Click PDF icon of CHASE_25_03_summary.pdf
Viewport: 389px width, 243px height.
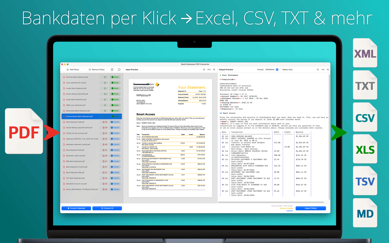pyautogui.click(x=64, y=133)
